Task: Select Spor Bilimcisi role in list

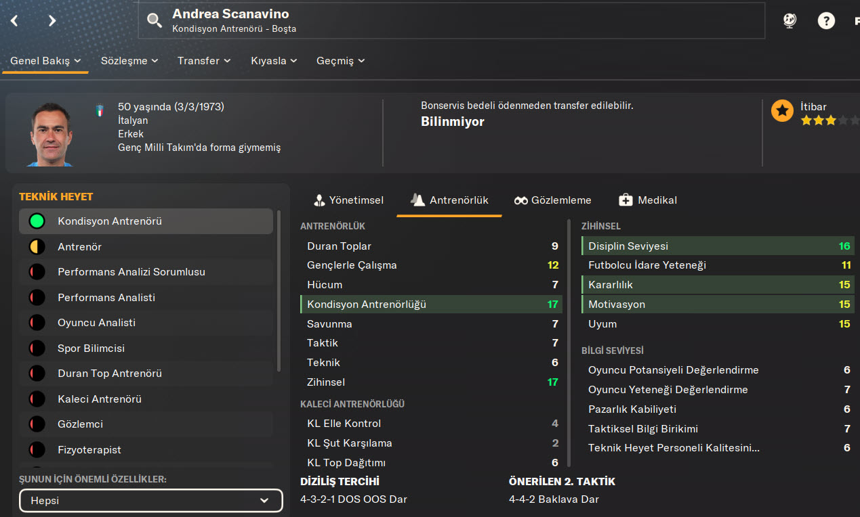Action: [91, 349]
